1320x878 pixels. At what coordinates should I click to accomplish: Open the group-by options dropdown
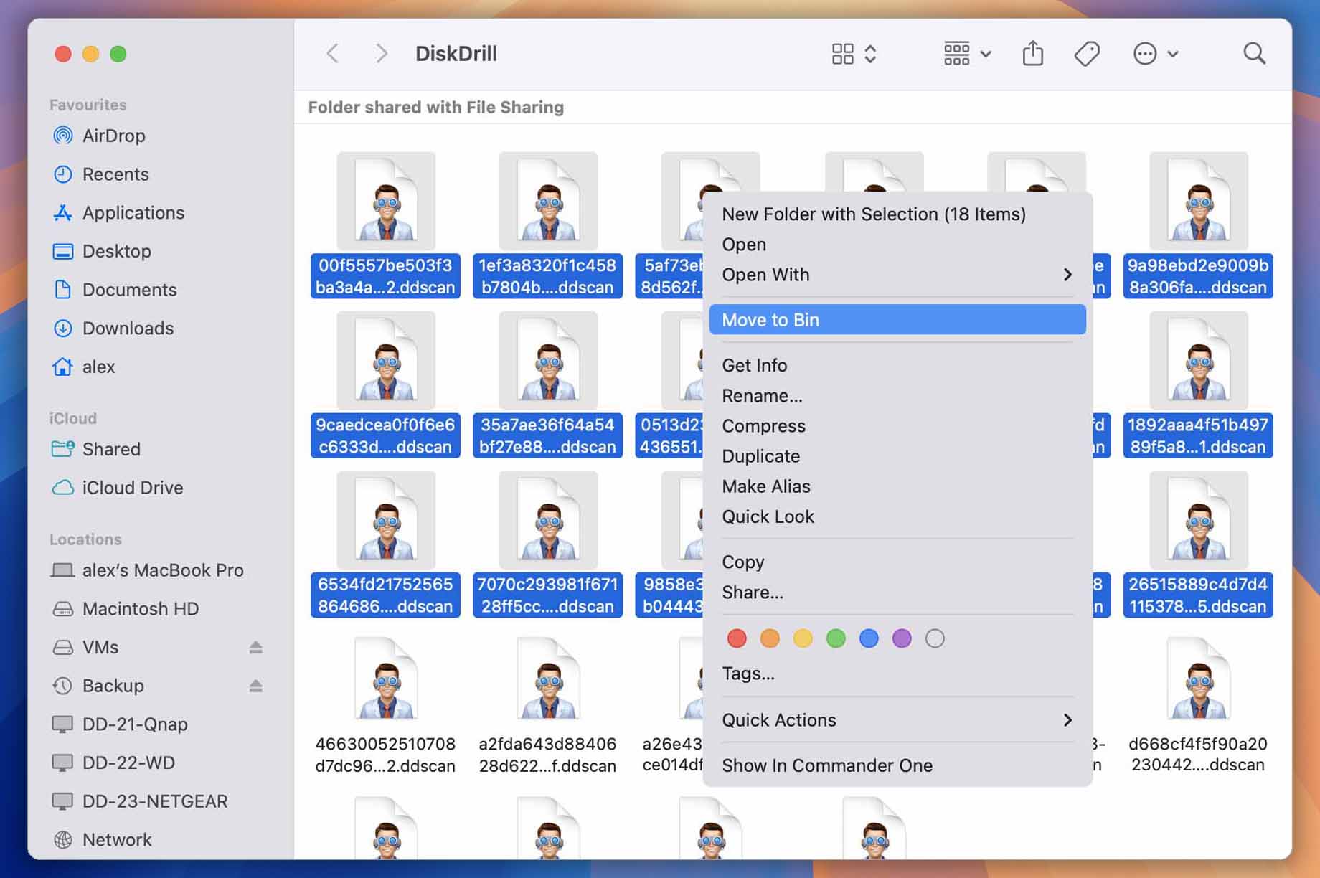click(967, 54)
